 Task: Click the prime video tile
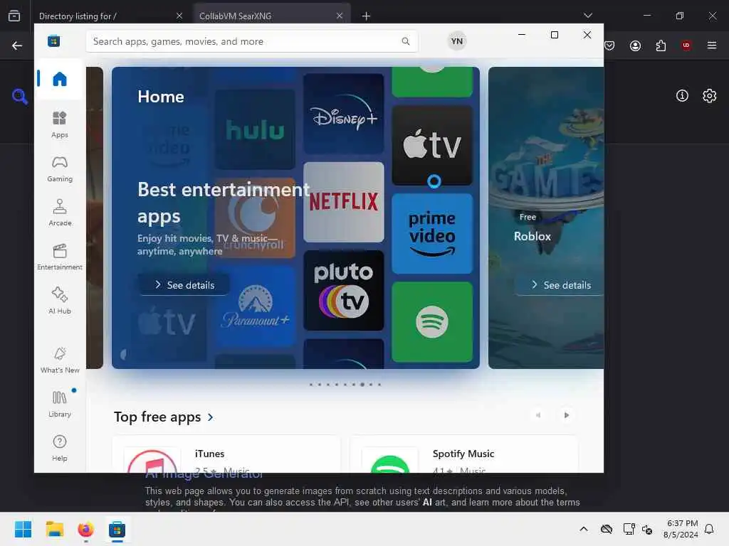click(x=432, y=233)
